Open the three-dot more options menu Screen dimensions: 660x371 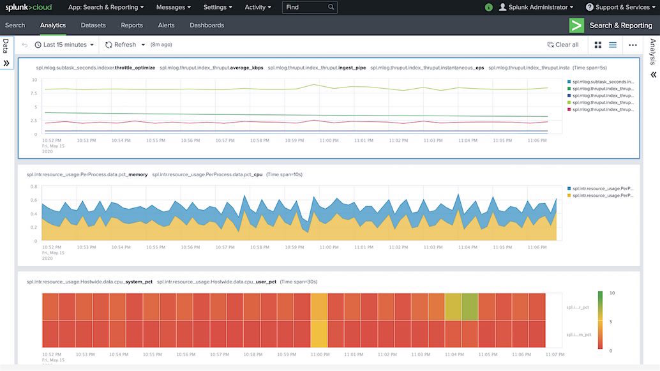click(x=633, y=45)
